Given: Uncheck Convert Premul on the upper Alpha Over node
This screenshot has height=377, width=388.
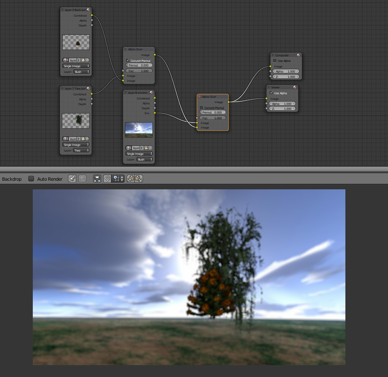Looking at the screenshot, I should point(128,61).
